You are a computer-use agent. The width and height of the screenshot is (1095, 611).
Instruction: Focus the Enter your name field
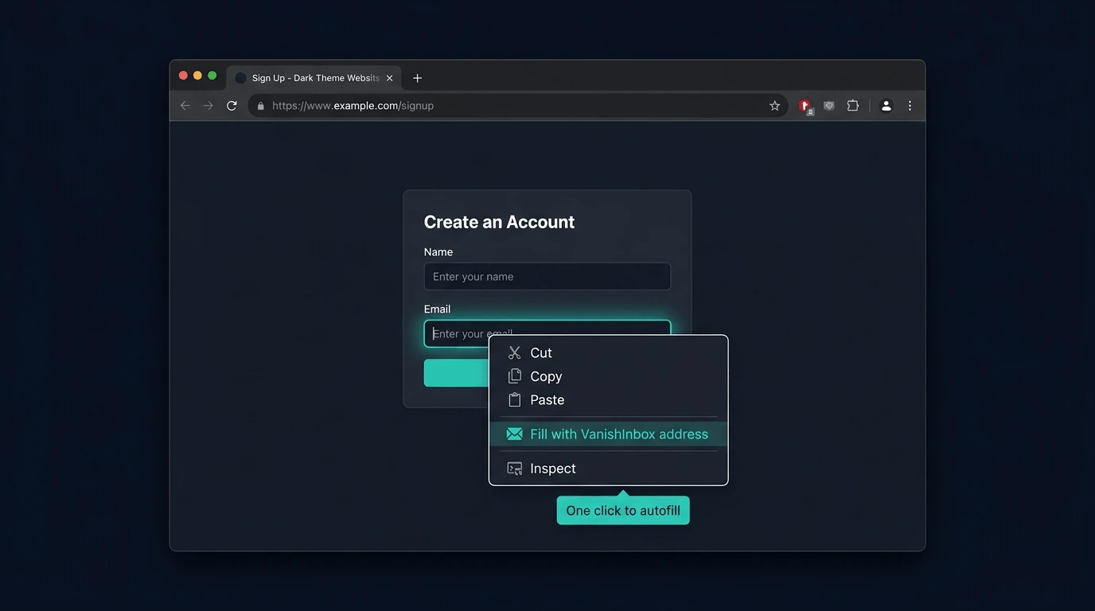click(x=547, y=277)
